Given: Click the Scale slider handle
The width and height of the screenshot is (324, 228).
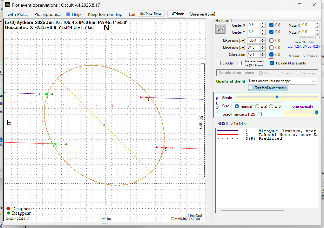Looking at the screenshot, I should click(277, 97).
